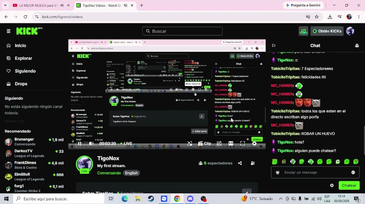This screenshot has height=204, width=365.
Task: Toggle the muted-site icon in address bar
Action: (308, 17)
